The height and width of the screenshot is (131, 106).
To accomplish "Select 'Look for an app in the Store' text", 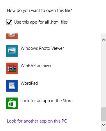I will tap(46, 101).
